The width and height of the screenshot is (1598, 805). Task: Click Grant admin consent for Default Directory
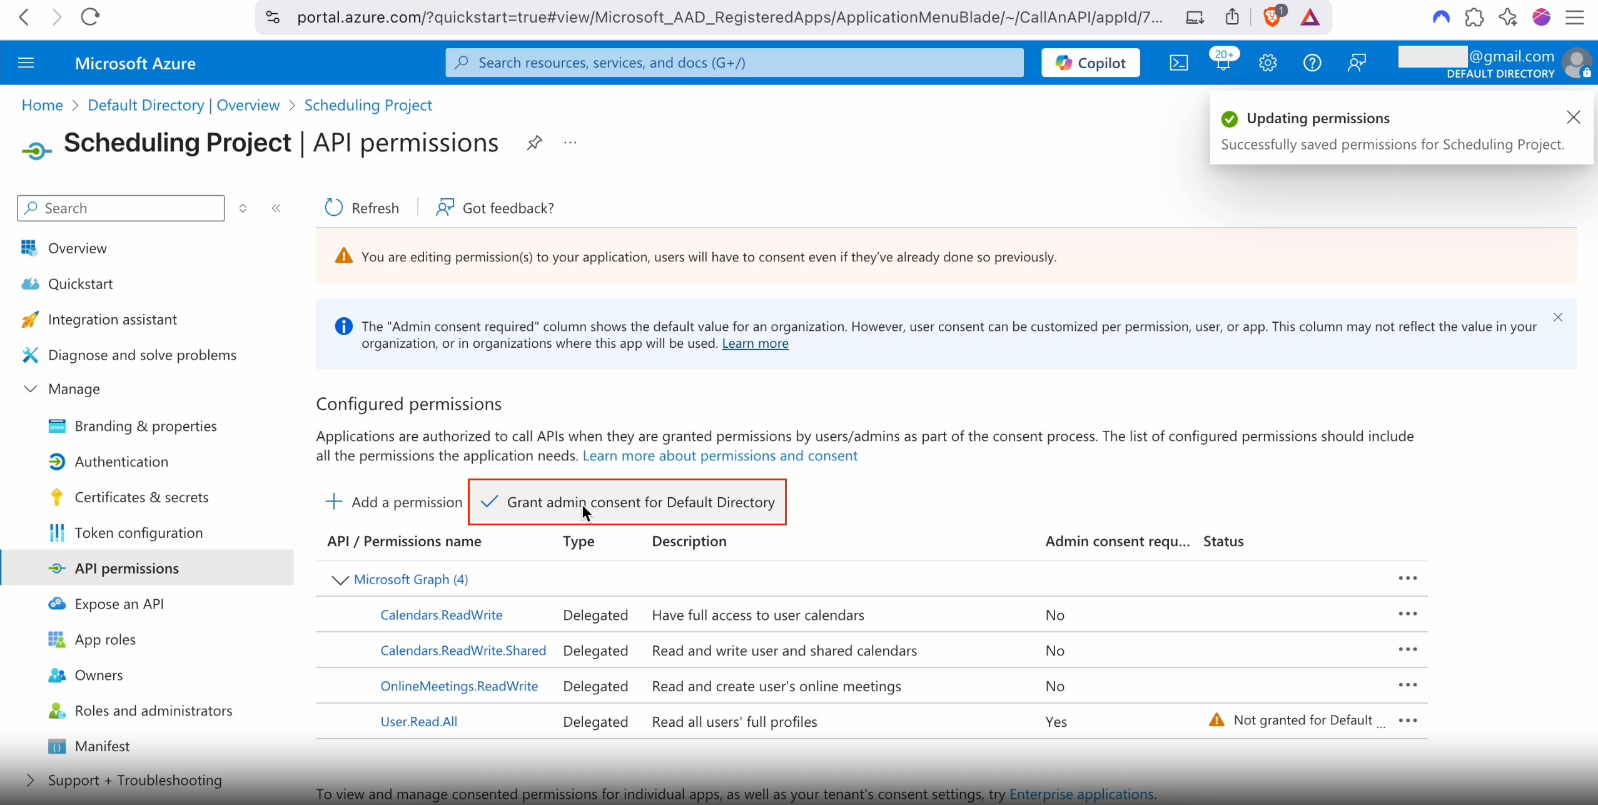click(627, 502)
